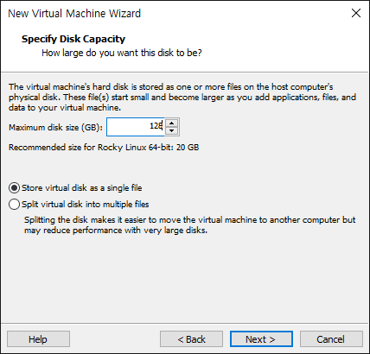Decrease disk size with down spinner arrow
The height and width of the screenshot is (354, 370).
pos(172,130)
